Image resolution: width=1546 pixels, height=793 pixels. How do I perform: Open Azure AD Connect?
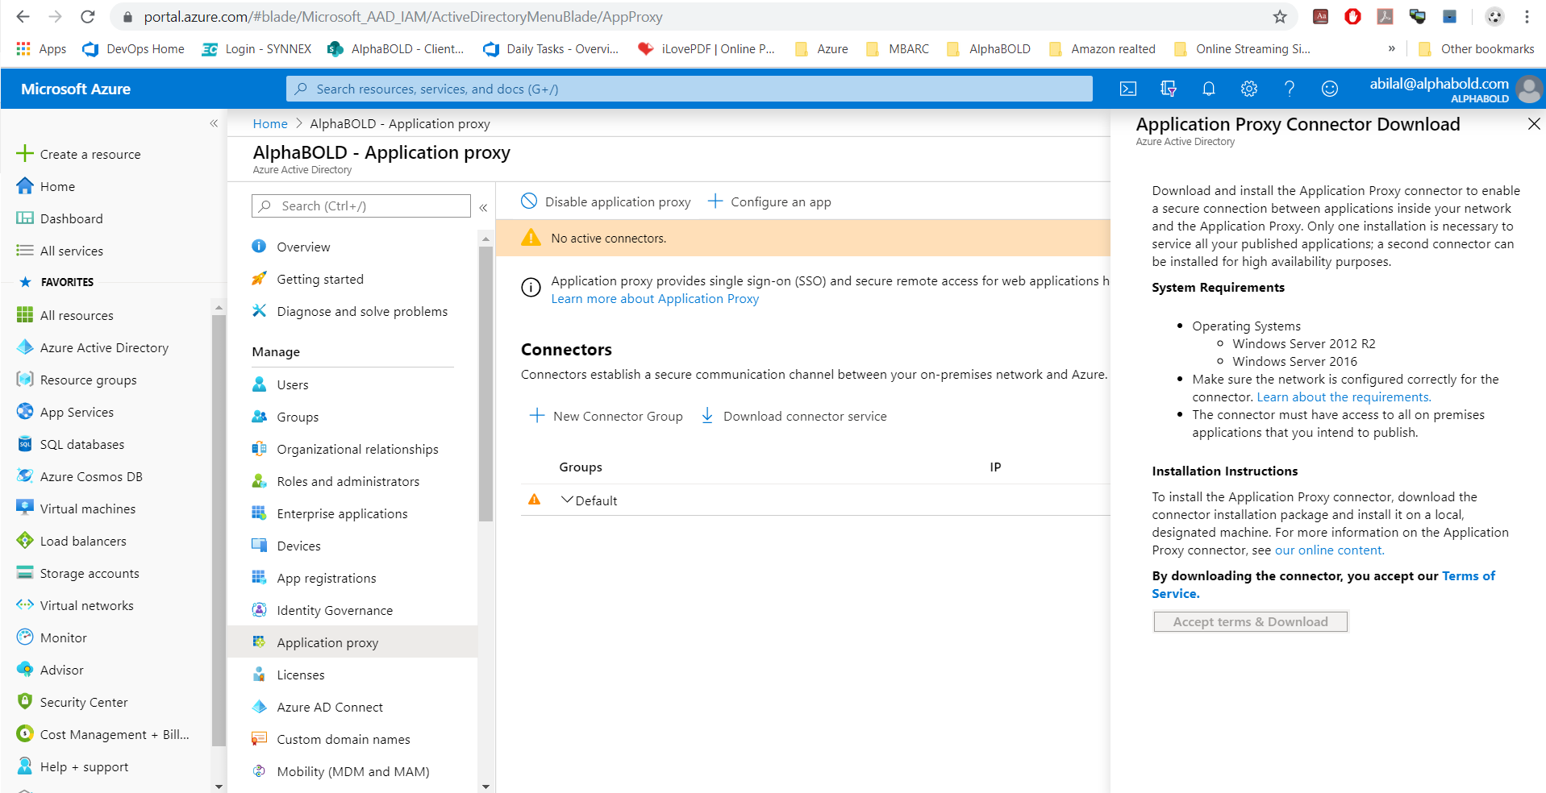330,707
